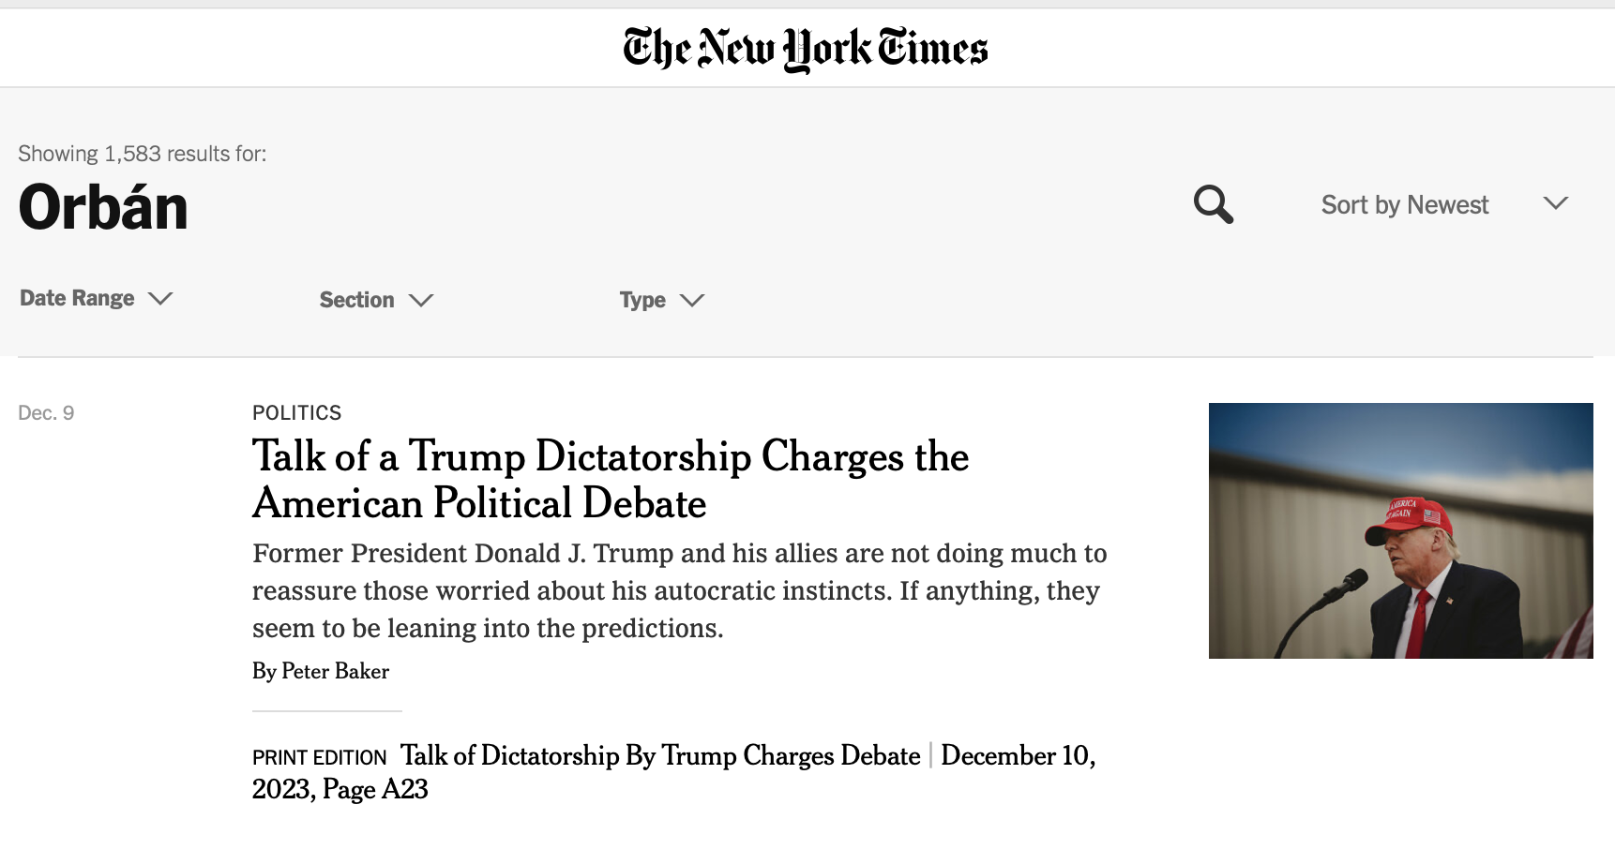Open the article thumbnail photo
Image resolution: width=1615 pixels, height=849 pixels.
click(x=1400, y=530)
